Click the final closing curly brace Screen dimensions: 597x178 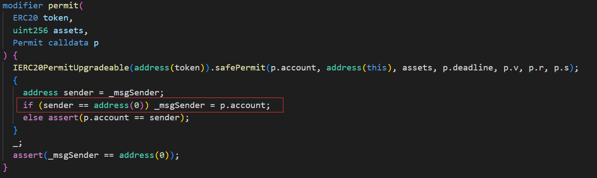tap(5, 167)
